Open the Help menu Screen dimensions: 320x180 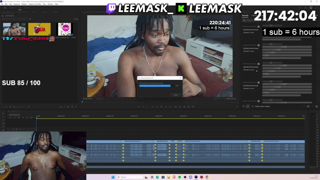56,4
